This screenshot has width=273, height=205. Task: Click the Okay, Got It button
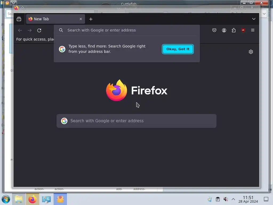click(178, 49)
